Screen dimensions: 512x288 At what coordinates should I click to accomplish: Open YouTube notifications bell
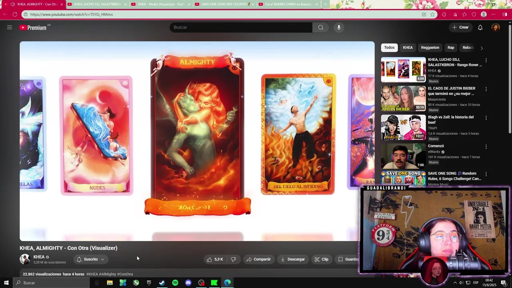pos(480,27)
